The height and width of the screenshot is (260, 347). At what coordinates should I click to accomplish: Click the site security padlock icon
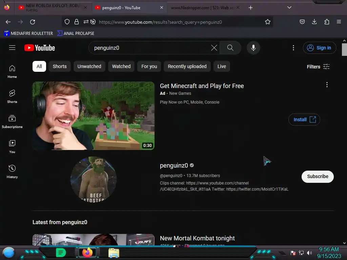[77, 22]
